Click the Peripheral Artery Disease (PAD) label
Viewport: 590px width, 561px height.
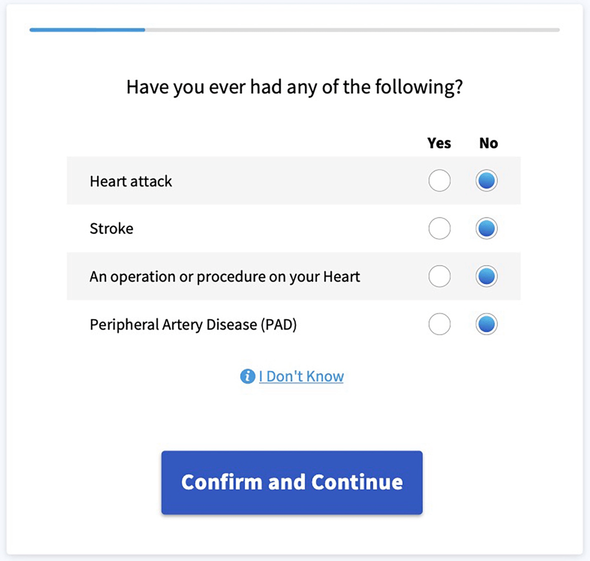[193, 325]
